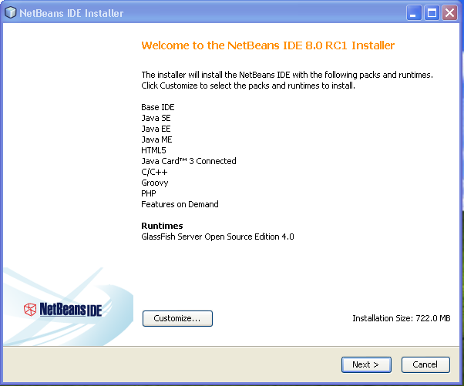Click the 'C/C++' pack entry
Viewport: 464px width, 386px height.
[154, 172]
